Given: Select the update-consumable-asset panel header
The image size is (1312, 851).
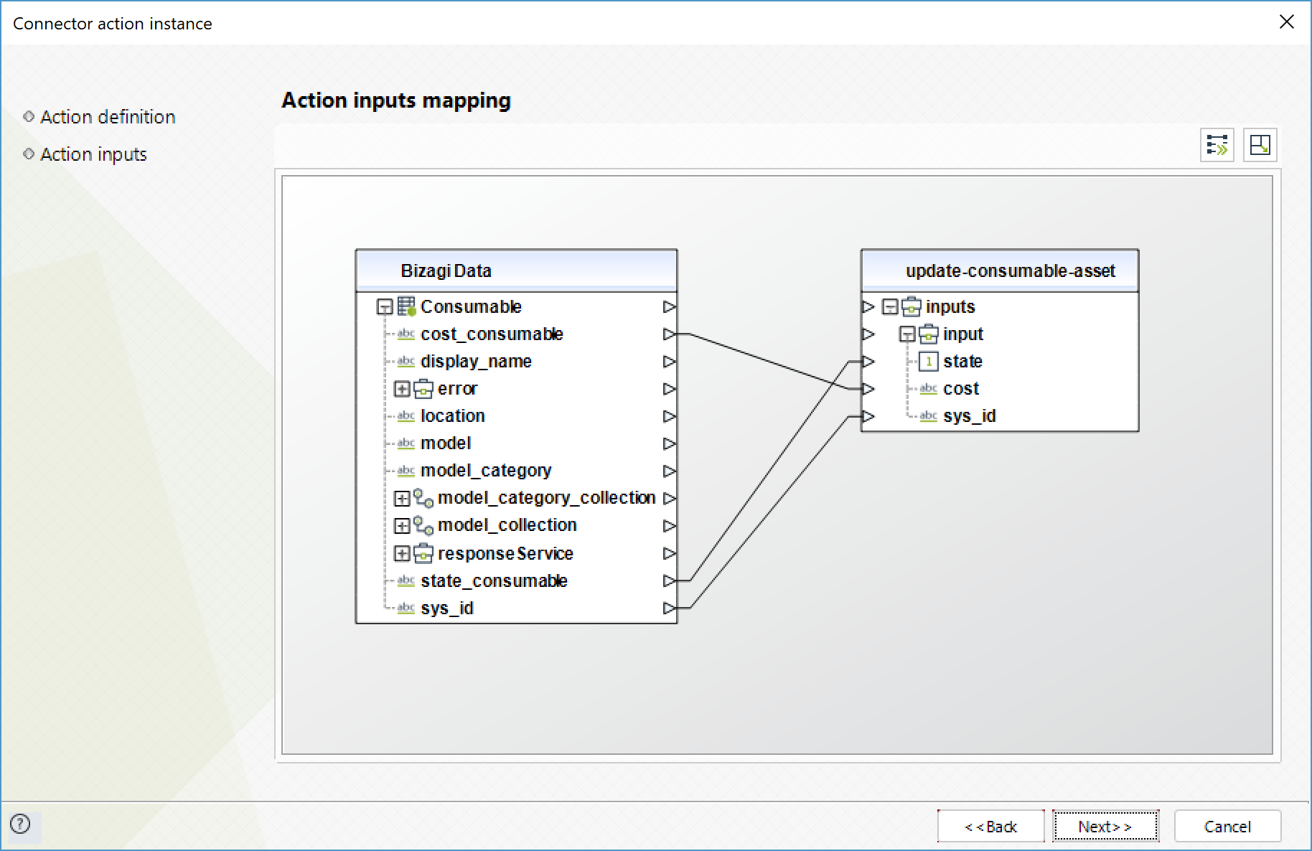Looking at the screenshot, I should tap(1000, 271).
